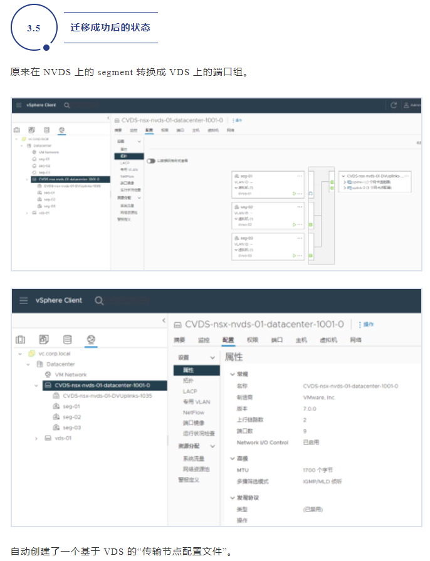430x561 pixels.
Task: Select 系统流量 in properties screenshot
Action: tap(194, 459)
